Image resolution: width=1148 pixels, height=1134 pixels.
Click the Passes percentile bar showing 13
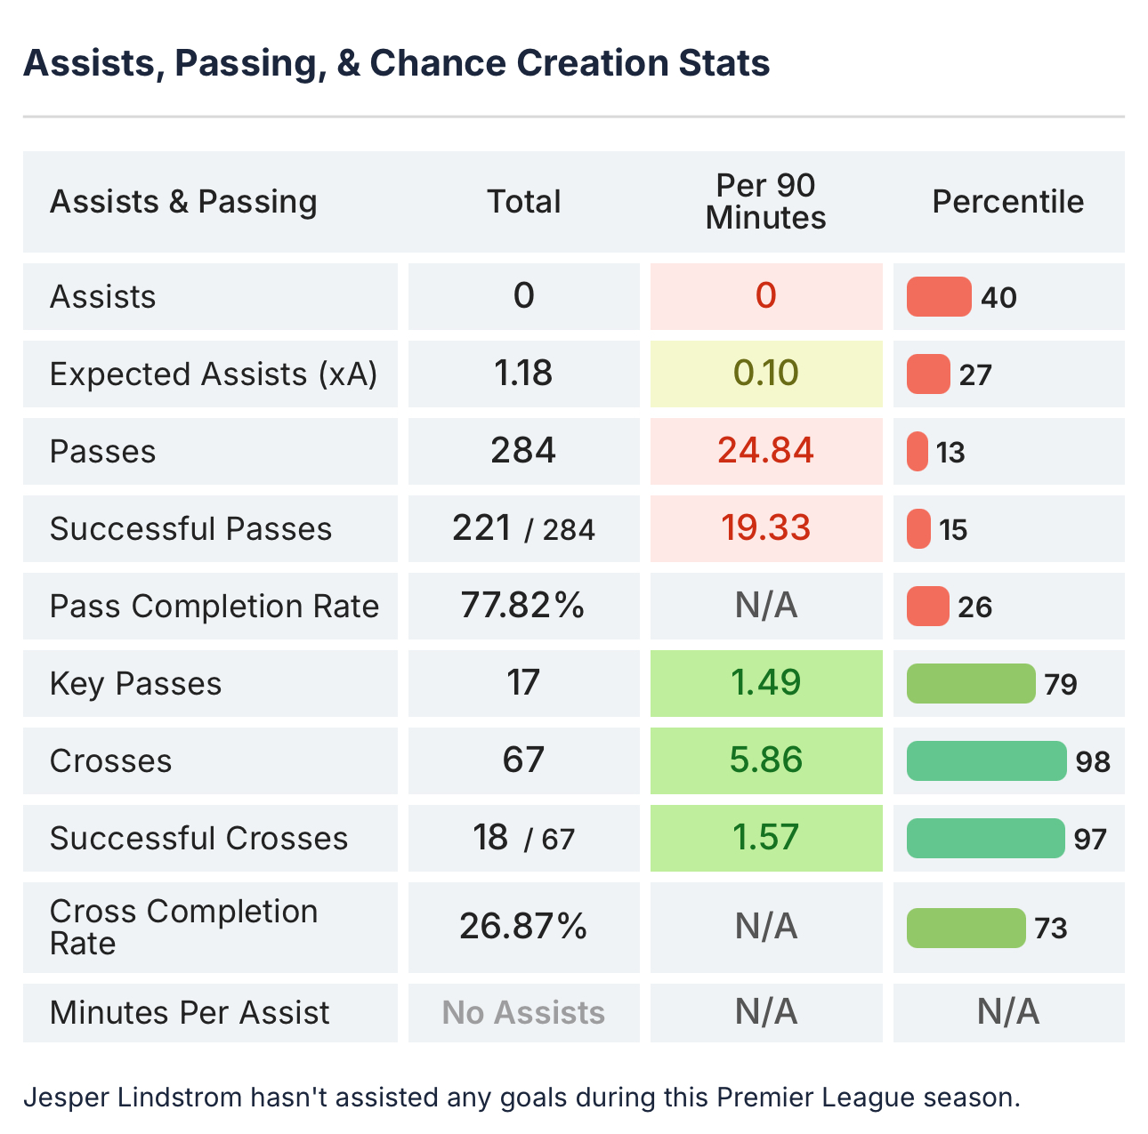click(x=918, y=452)
